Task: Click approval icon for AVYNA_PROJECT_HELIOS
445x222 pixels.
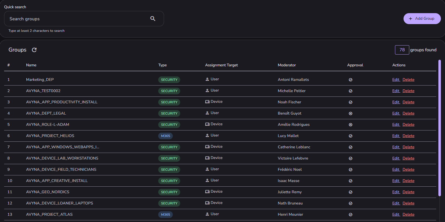Action: pyautogui.click(x=351, y=136)
